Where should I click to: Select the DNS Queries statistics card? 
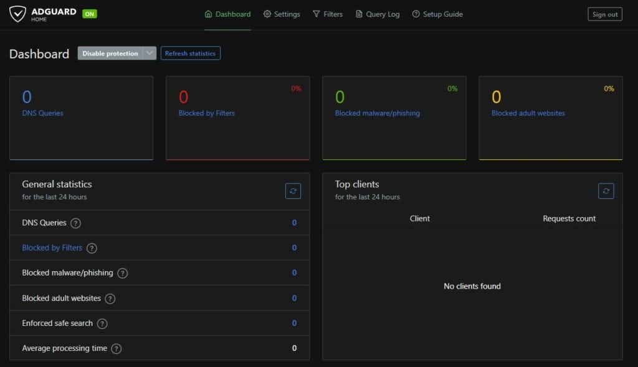[81, 117]
